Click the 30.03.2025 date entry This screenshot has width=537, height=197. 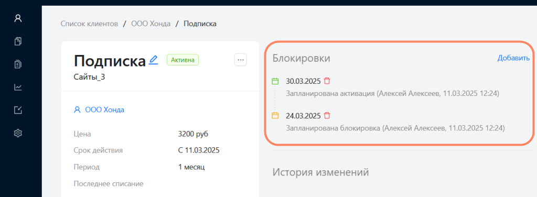304,81
